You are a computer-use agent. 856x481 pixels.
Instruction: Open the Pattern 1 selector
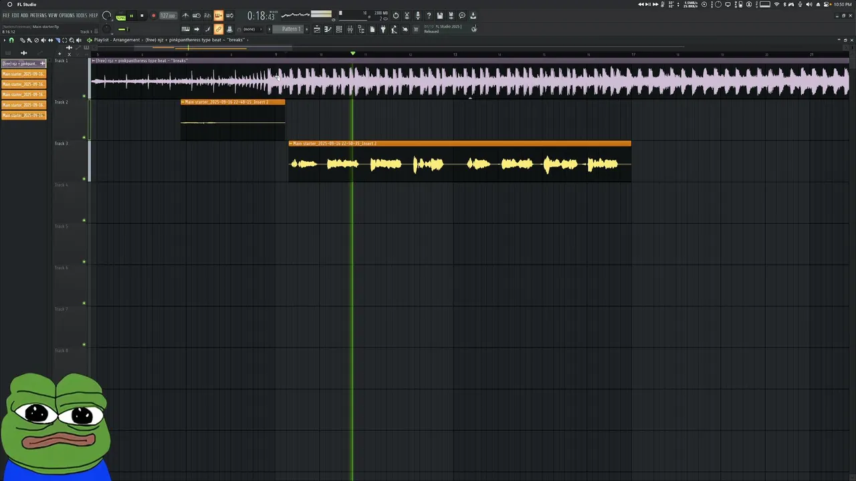(288, 29)
